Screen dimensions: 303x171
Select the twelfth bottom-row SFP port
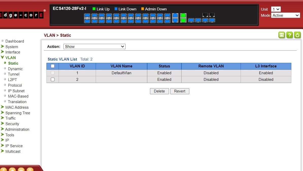[167, 21]
